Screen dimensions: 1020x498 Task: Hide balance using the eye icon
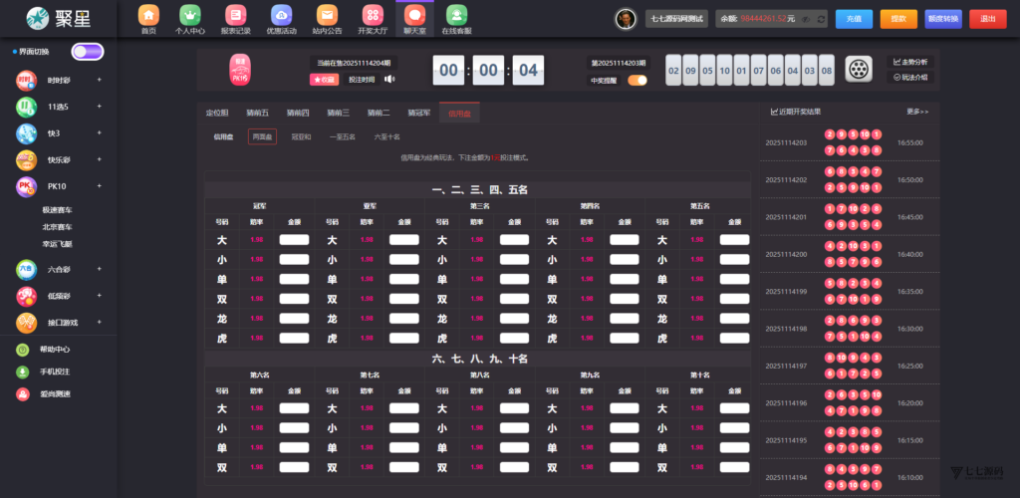pyautogui.click(x=805, y=19)
